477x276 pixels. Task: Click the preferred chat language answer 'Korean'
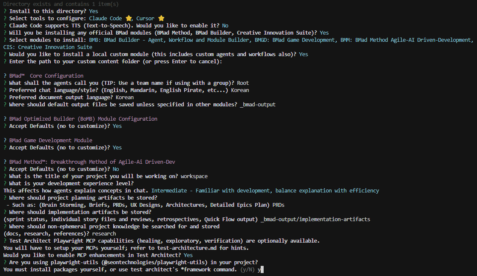(x=240, y=90)
